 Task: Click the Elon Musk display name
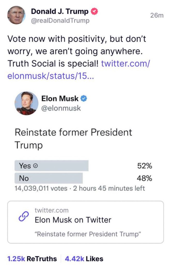(60, 98)
